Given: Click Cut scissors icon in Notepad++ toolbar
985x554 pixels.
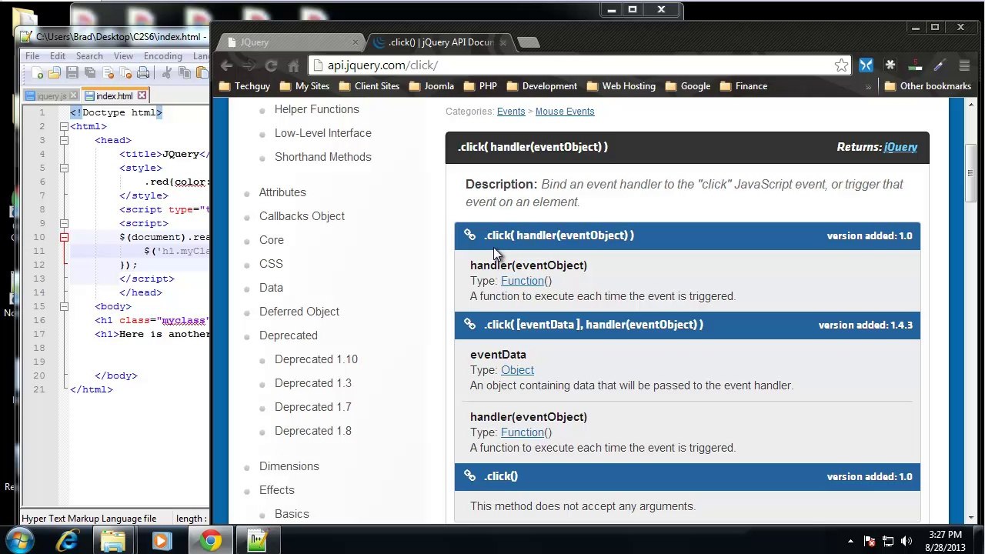Looking at the screenshot, I should (x=166, y=72).
